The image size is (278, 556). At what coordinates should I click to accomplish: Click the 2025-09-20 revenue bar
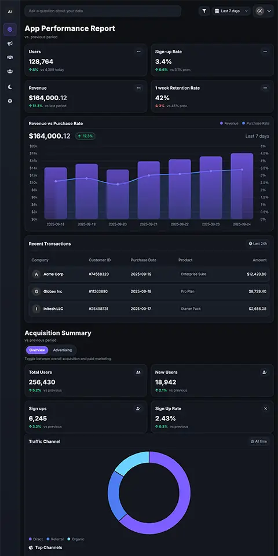(x=118, y=195)
